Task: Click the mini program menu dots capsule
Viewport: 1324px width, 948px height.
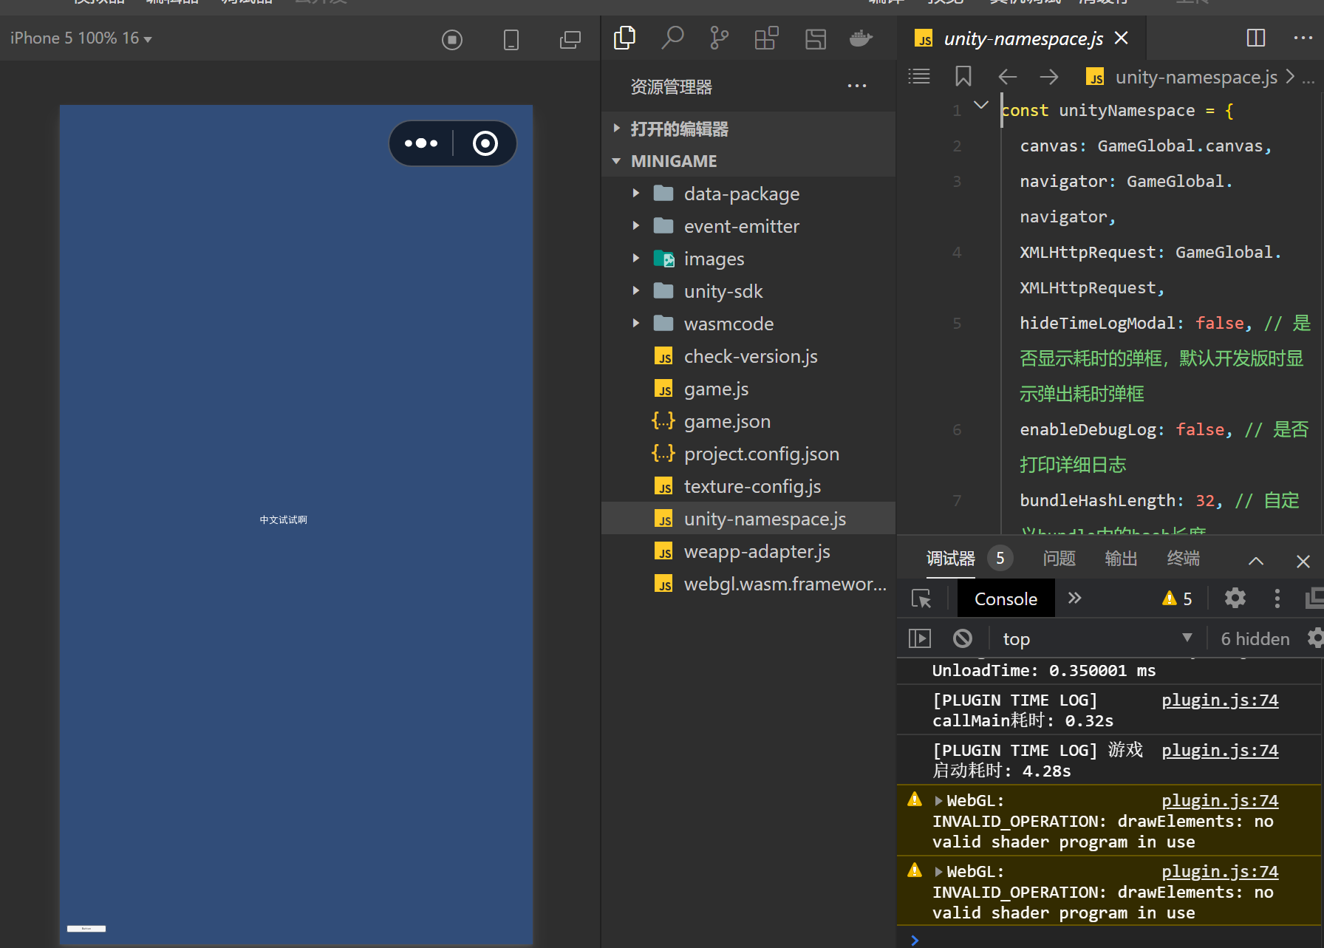Action: coord(421,143)
